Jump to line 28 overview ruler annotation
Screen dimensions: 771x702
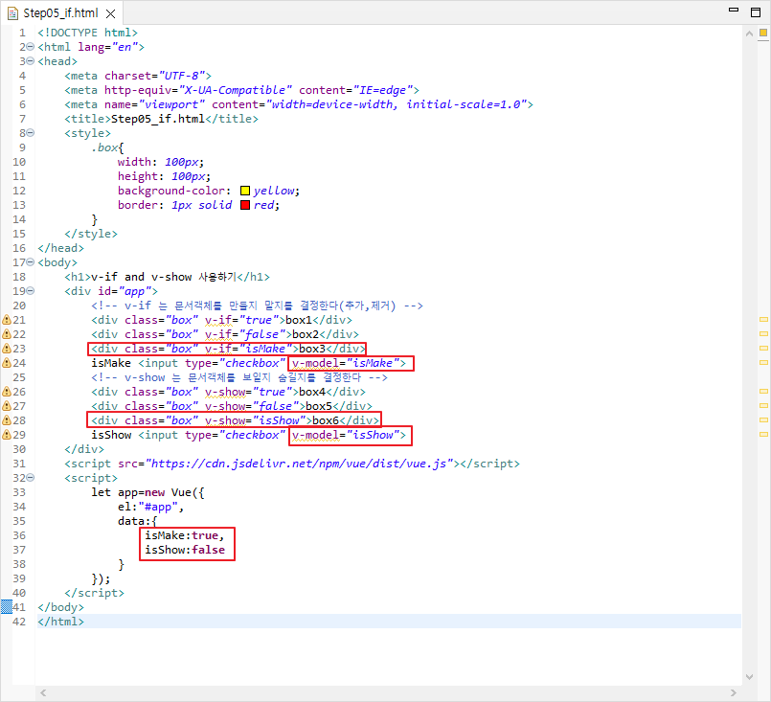pos(763,419)
